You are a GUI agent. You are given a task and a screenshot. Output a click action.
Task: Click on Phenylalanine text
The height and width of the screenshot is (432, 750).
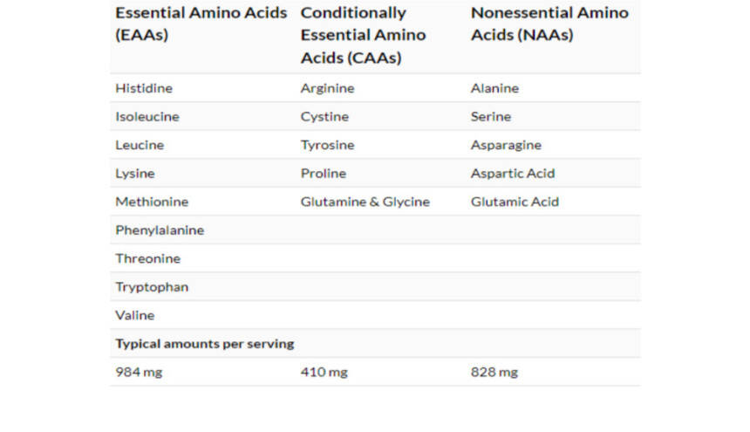pos(160,230)
